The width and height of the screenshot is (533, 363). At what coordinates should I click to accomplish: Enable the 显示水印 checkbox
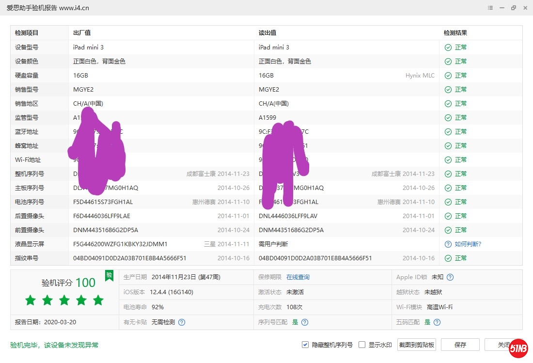pyautogui.click(x=361, y=345)
